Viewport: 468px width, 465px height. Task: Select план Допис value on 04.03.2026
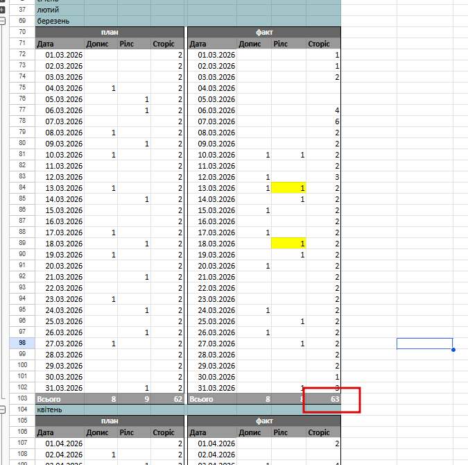(x=101, y=88)
